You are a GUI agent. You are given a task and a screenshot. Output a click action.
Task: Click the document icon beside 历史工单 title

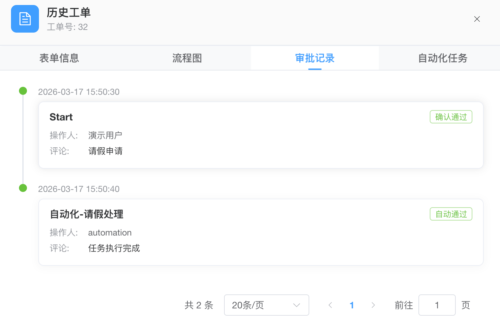[25, 19]
